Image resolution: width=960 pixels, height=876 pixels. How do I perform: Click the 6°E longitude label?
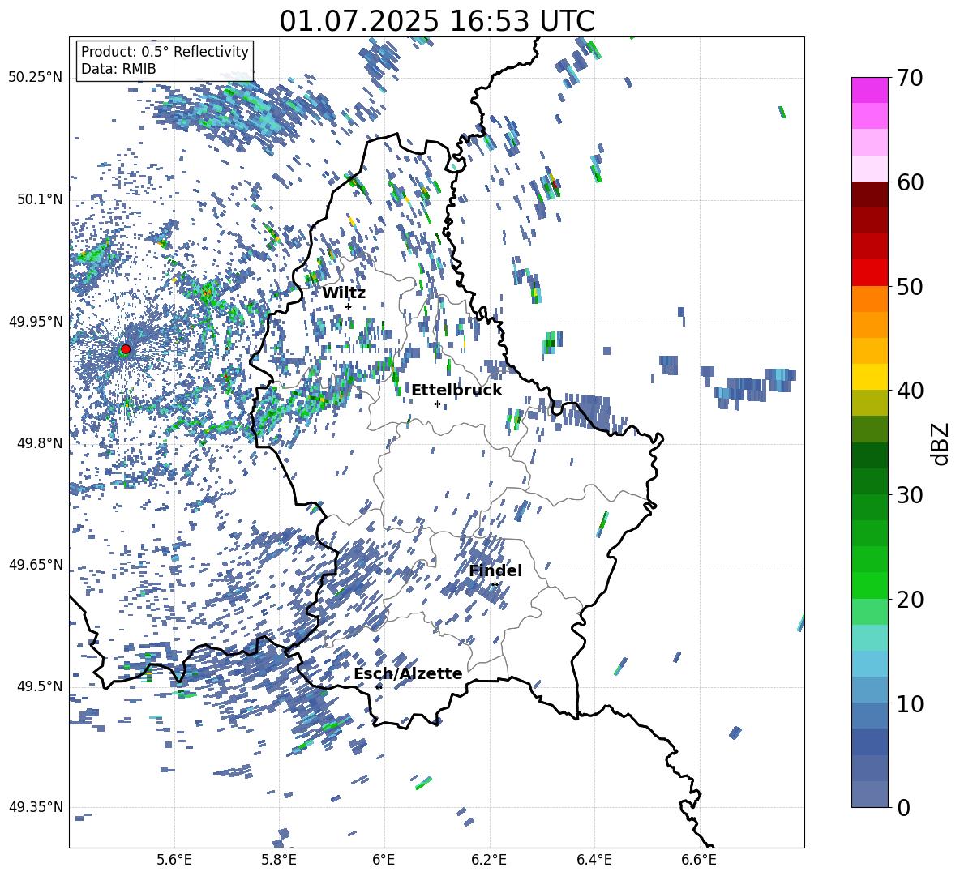coord(384,860)
